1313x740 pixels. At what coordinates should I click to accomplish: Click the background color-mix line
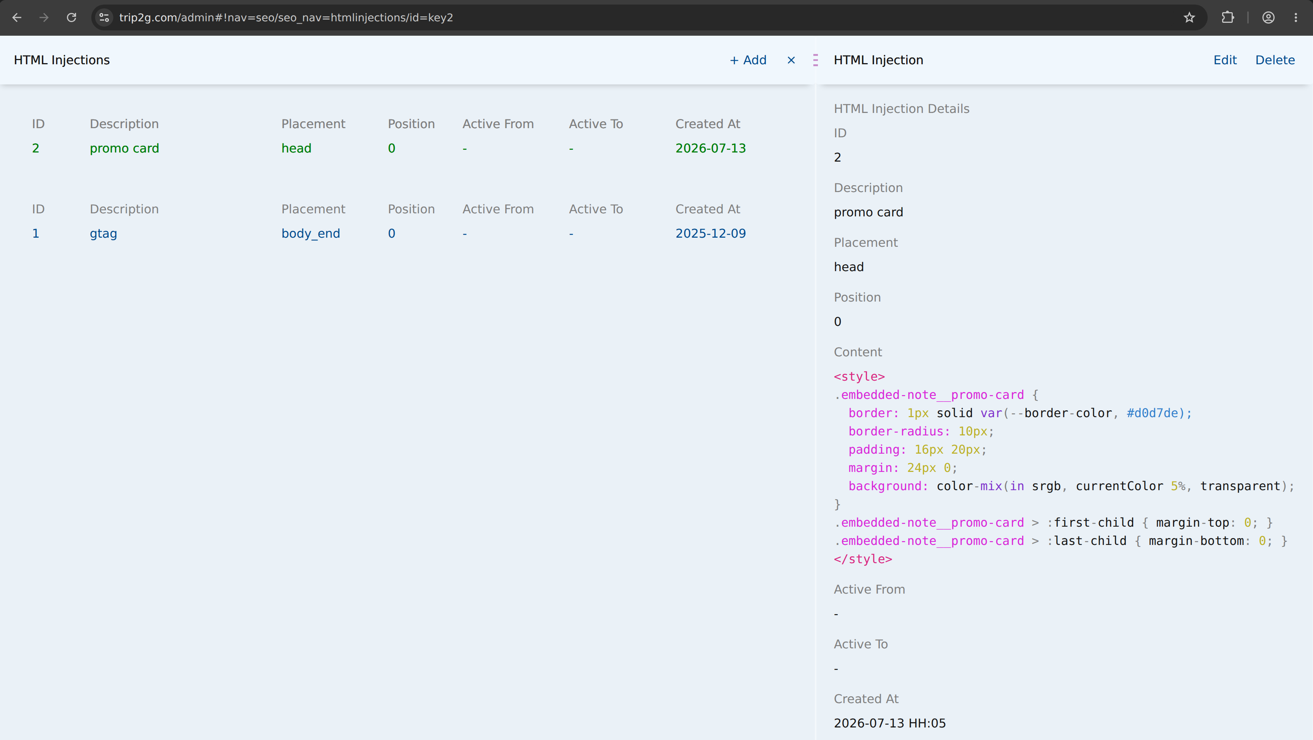point(1072,486)
